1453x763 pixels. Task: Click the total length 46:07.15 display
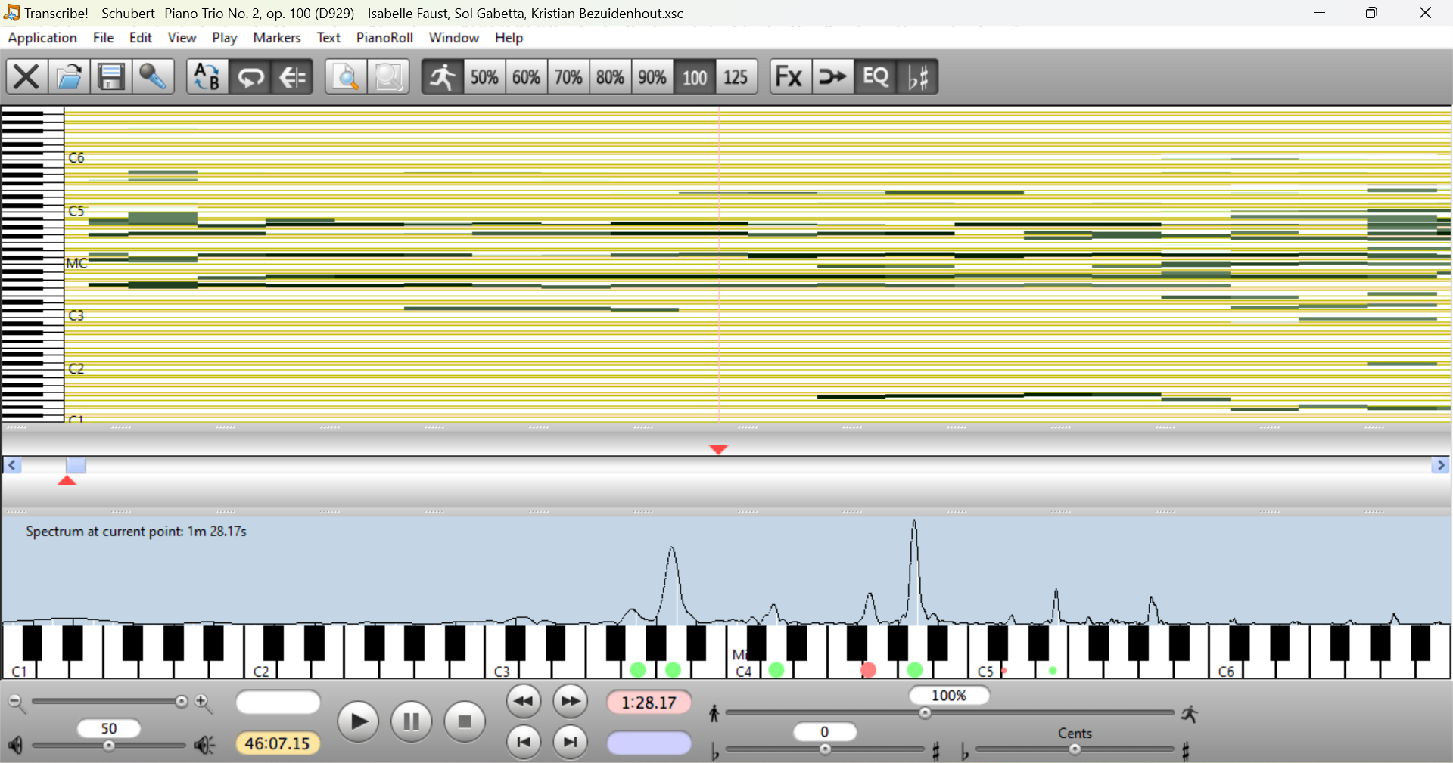pyautogui.click(x=277, y=743)
